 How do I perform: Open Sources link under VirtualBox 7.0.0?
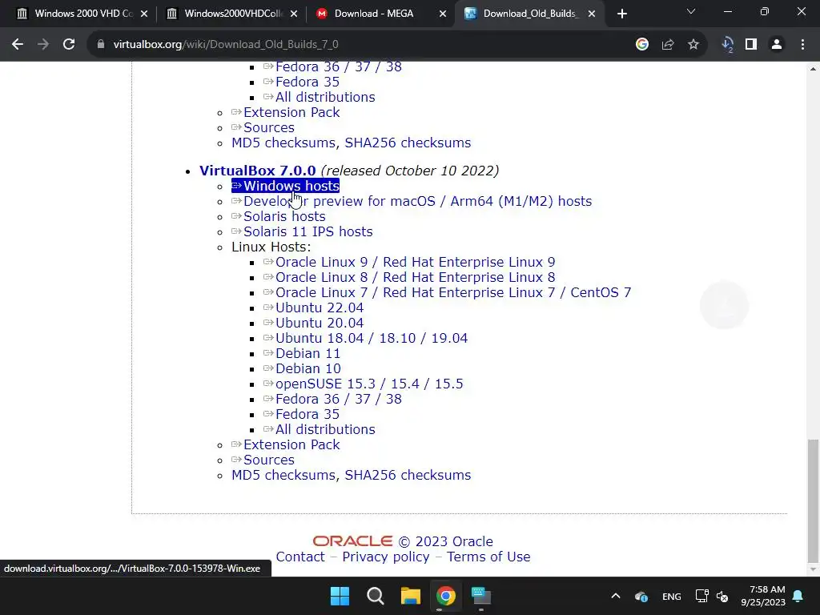263,460
